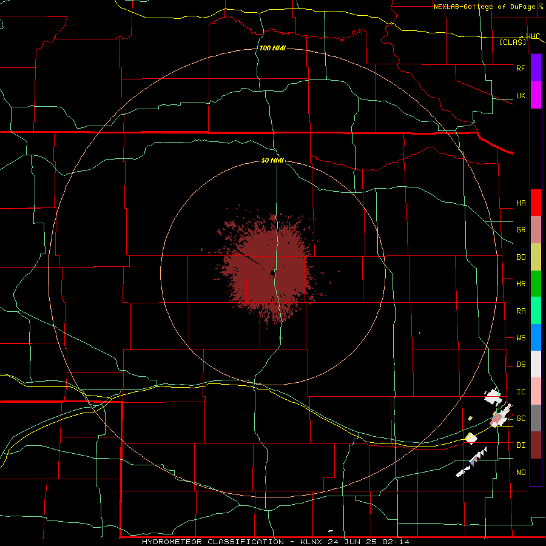This screenshot has width=546, height=546.
Task: Click the HR green legend swatch
Action: coord(536,284)
